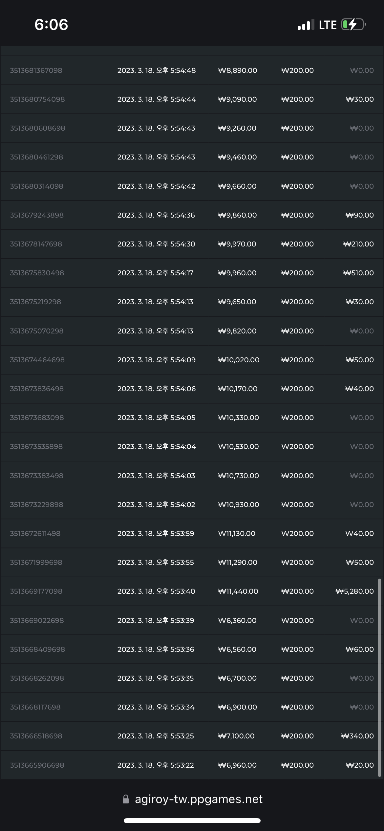384x831 pixels.
Task: Tap the ₩510.00 win amount
Action: [358, 273]
